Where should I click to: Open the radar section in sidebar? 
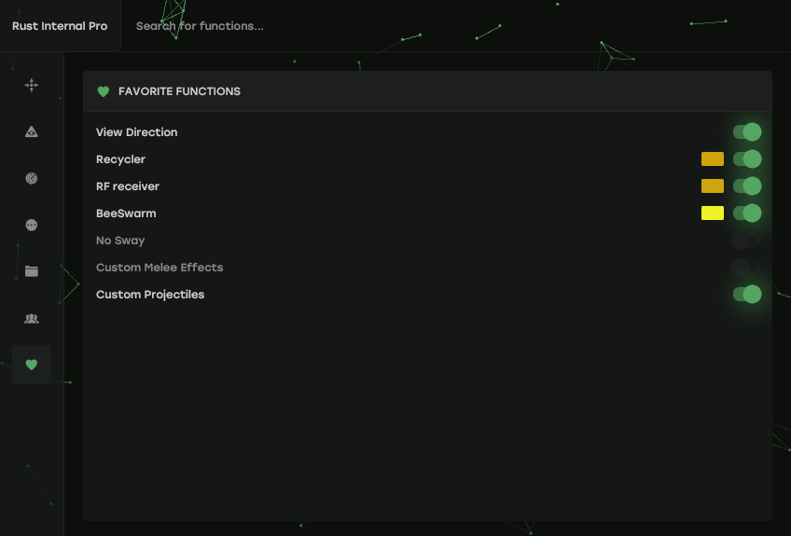(x=32, y=178)
